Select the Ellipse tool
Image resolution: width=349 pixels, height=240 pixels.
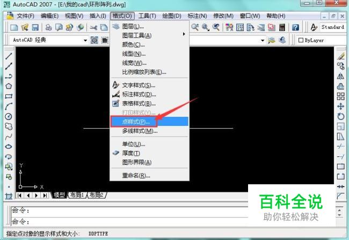(x=9, y=147)
